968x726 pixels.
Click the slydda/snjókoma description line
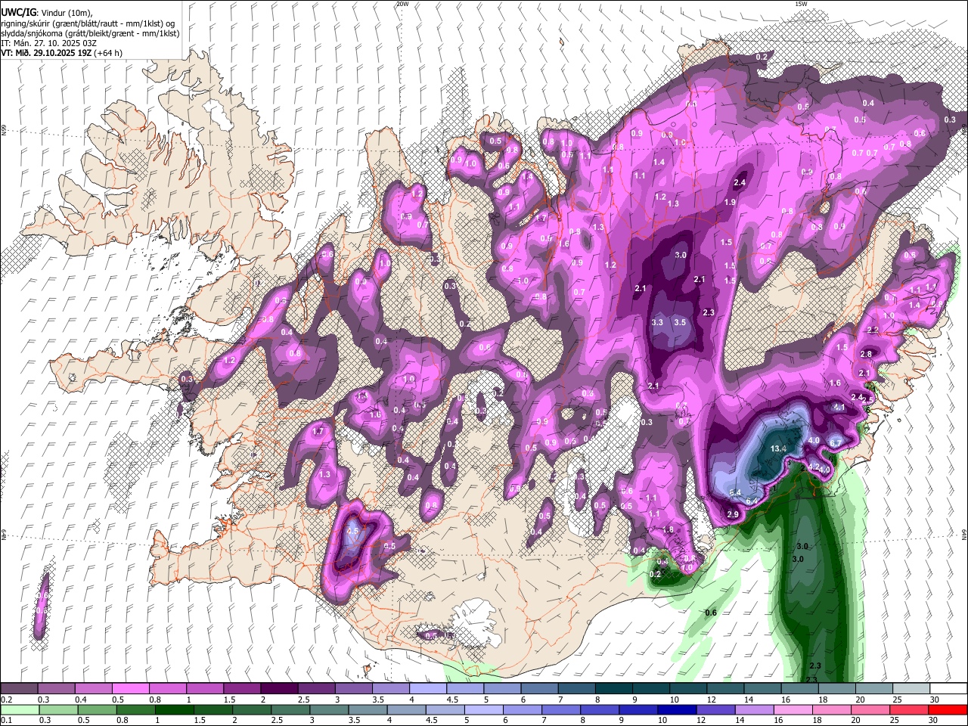(x=90, y=33)
